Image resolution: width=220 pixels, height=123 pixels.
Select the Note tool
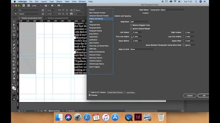(x=14, y=72)
